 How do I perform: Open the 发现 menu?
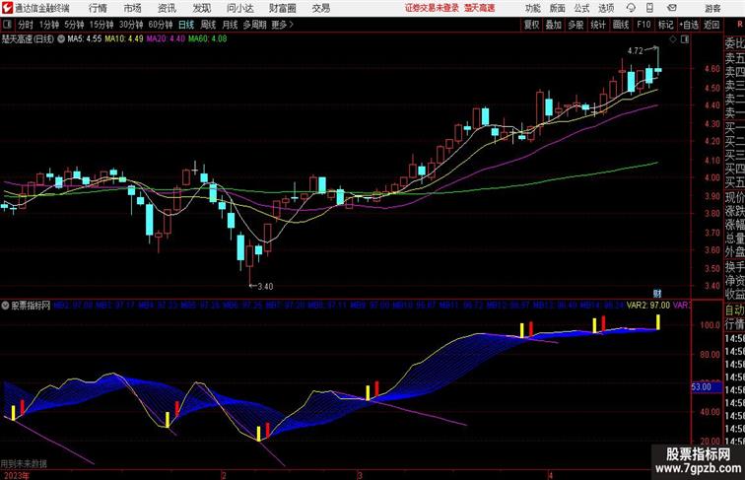coord(201,8)
